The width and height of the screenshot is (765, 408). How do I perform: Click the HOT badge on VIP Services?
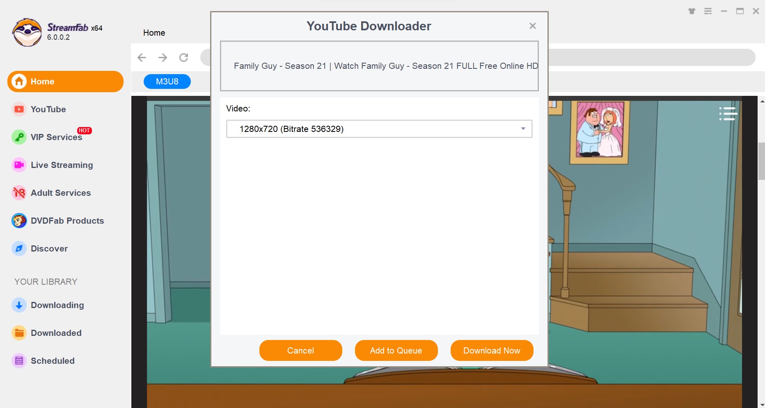tap(84, 130)
